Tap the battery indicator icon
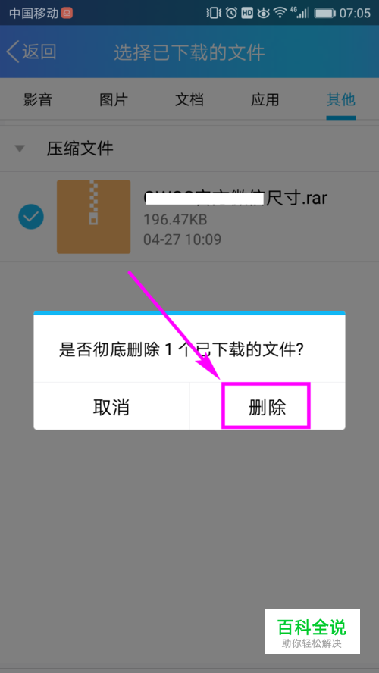Image resolution: width=379 pixels, height=673 pixels. [x=324, y=13]
